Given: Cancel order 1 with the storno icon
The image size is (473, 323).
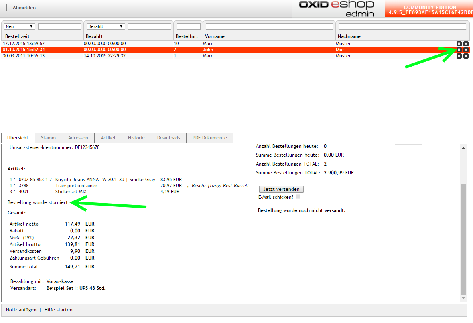Looking at the screenshot, I should point(459,56).
